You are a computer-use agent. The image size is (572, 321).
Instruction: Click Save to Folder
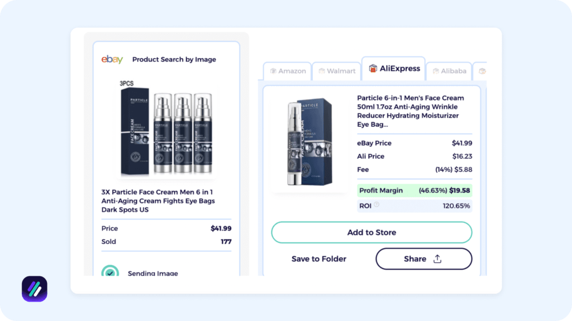click(x=319, y=258)
